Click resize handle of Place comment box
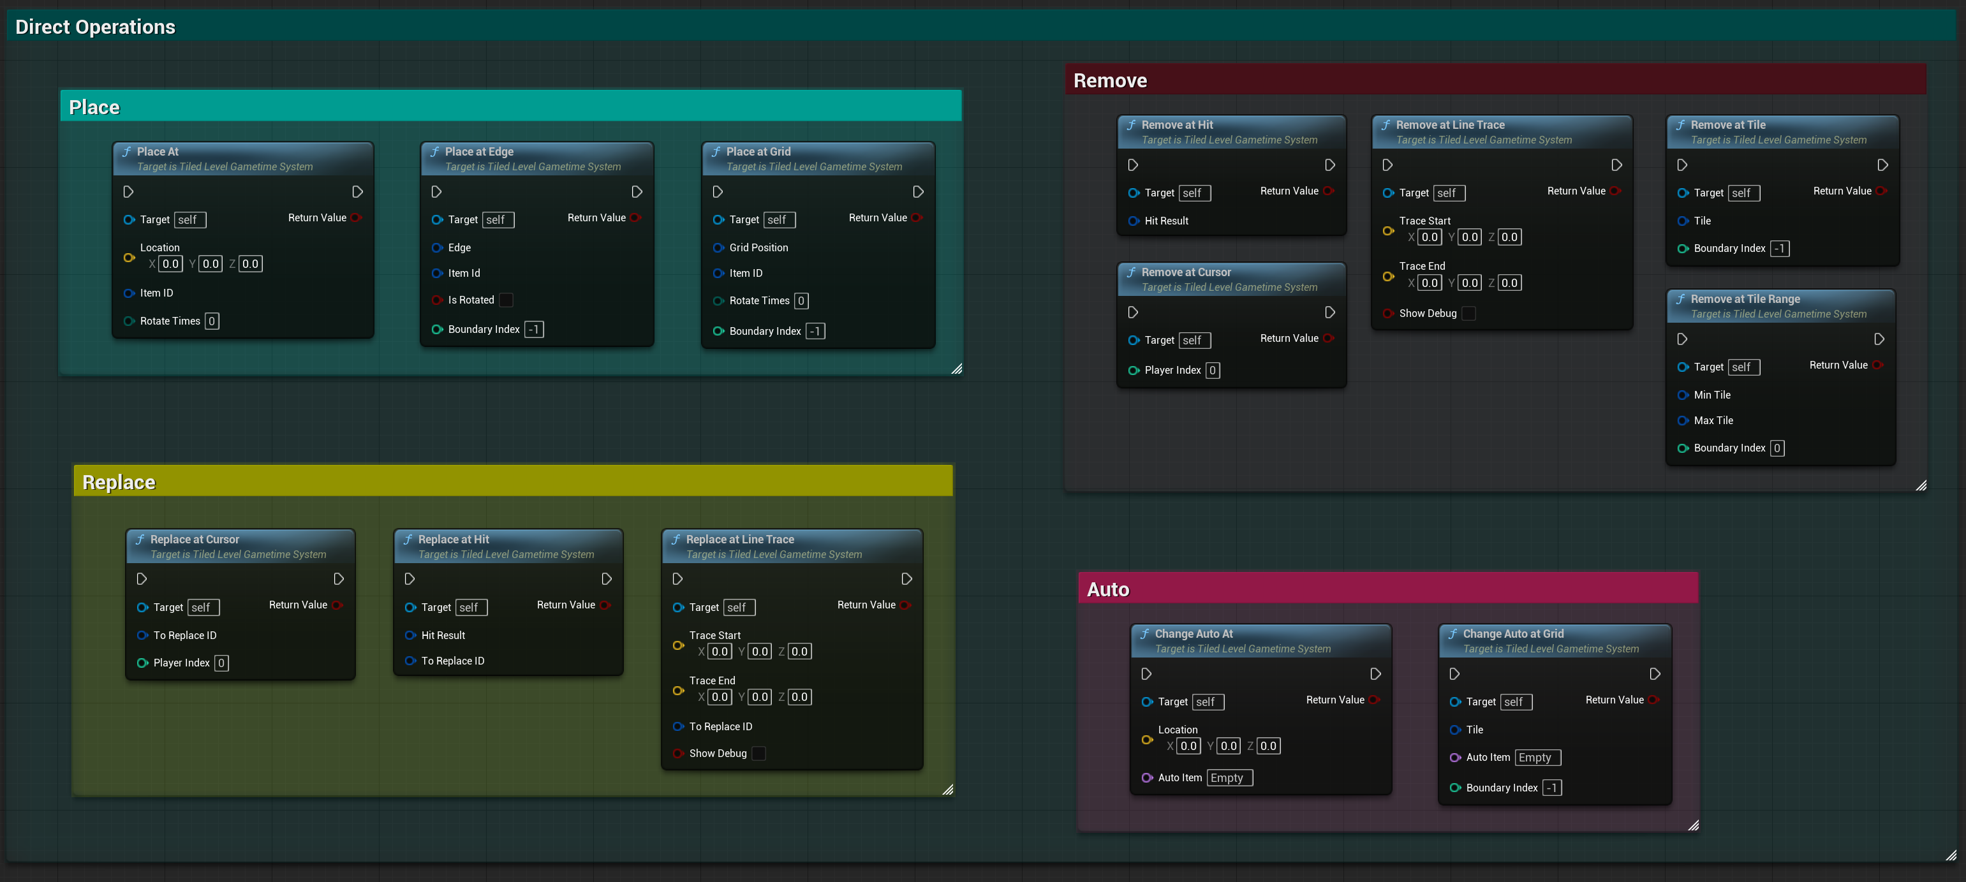Image resolution: width=1966 pixels, height=882 pixels. (956, 369)
